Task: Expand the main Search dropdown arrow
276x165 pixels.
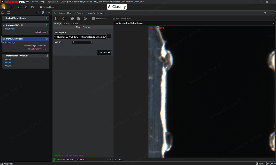Action: [57, 2]
